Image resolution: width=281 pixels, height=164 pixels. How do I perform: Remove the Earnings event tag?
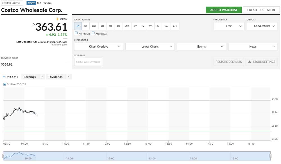coord(42,77)
